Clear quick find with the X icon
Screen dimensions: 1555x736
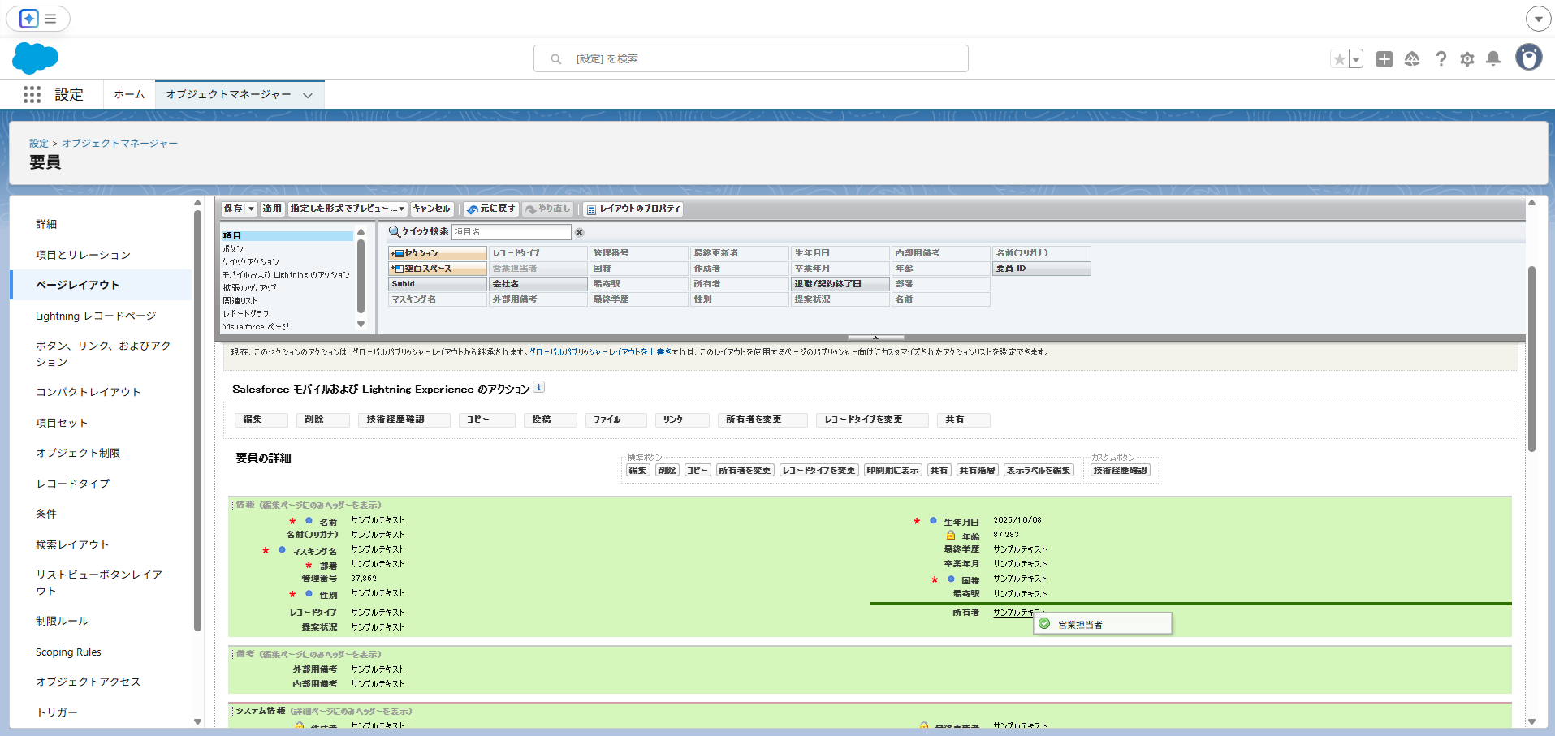[580, 232]
